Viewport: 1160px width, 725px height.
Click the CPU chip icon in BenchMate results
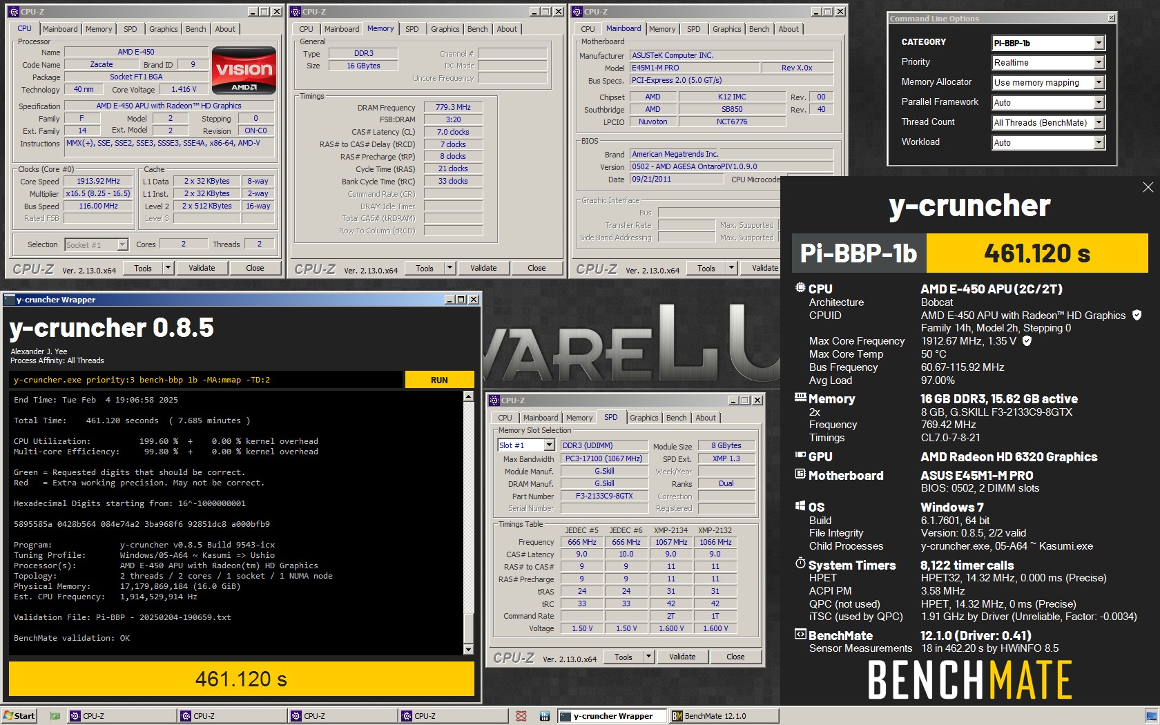click(800, 288)
